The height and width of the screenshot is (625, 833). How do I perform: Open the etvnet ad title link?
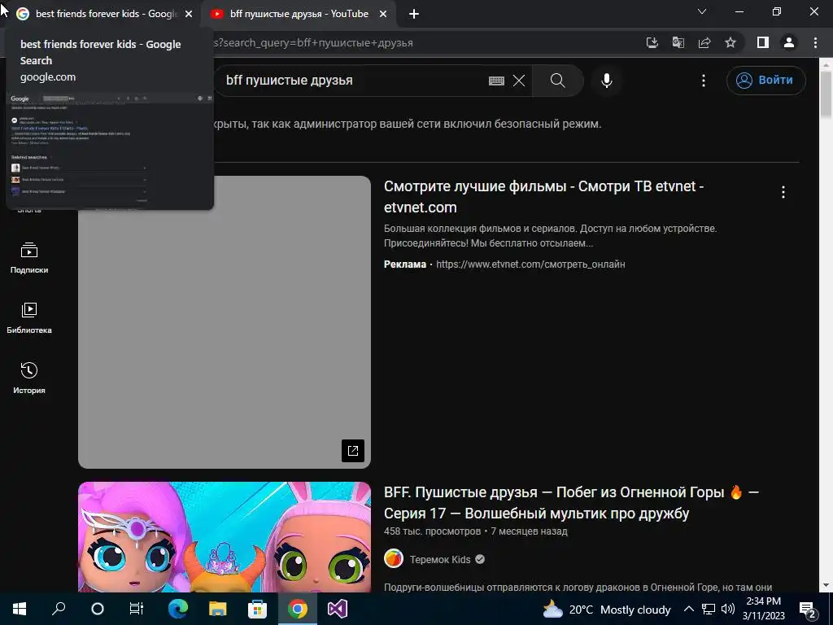[x=543, y=197]
